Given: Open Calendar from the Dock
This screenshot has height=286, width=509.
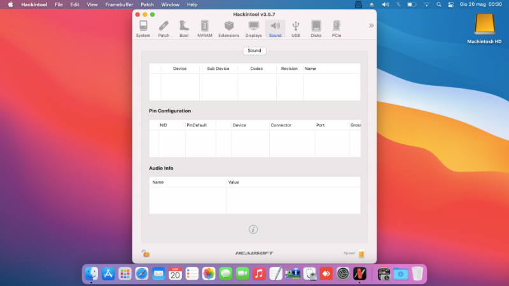Looking at the screenshot, I should pyautogui.click(x=176, y=274).
